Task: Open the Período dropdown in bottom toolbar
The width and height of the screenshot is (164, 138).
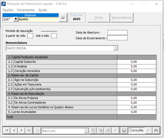Action: point(86,131)
